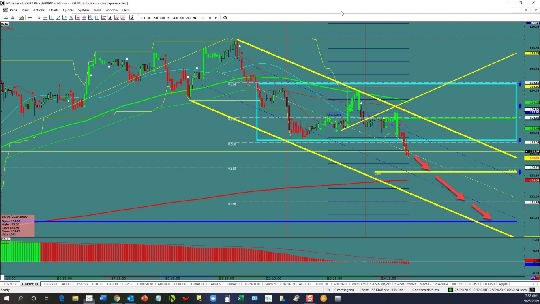The image size is (540, 304).
Task: Switch to the EURGBP tab
Action: (180, 284)
